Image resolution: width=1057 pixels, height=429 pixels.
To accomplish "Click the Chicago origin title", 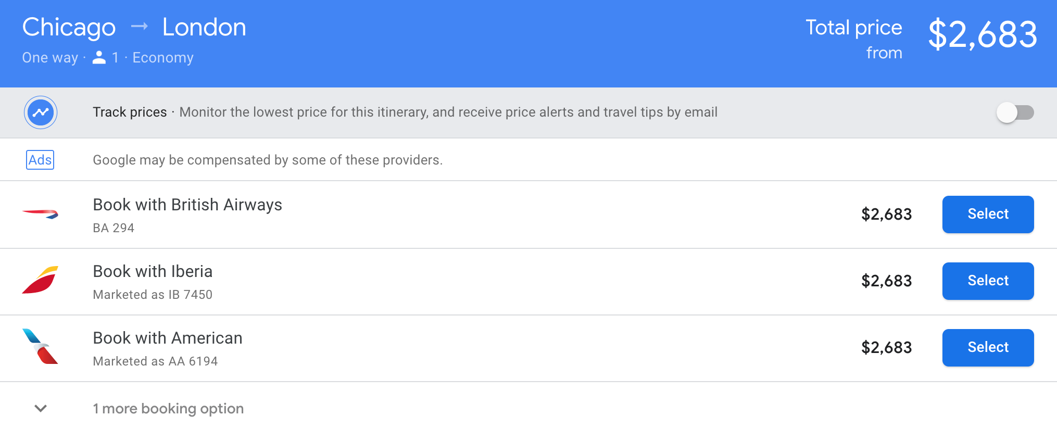I will pos(69,27).
